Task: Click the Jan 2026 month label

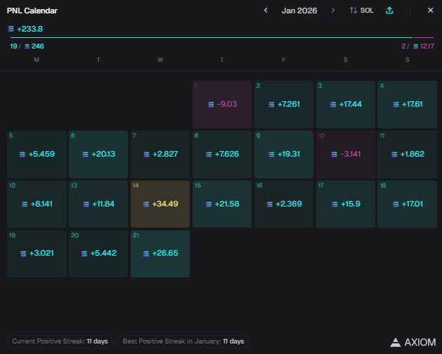Action: [x=299, y=11]
